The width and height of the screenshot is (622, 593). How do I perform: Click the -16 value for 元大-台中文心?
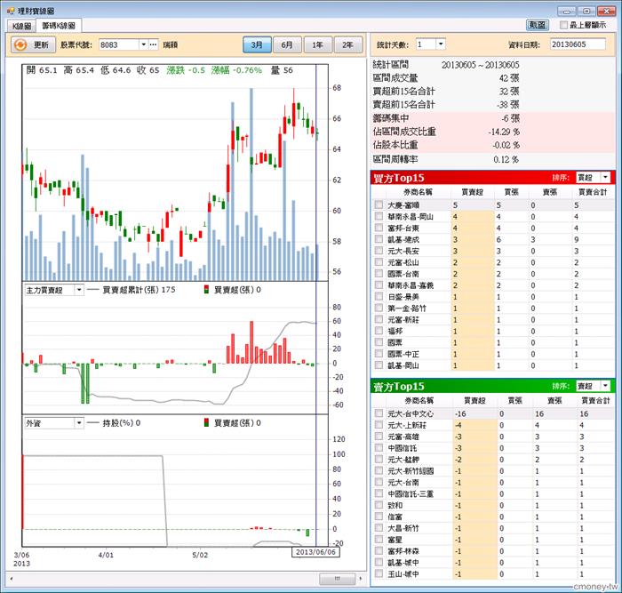(460, 414)
